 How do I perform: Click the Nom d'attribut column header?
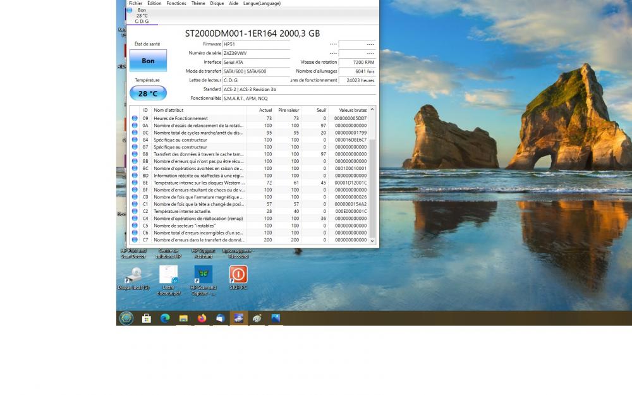200,110
